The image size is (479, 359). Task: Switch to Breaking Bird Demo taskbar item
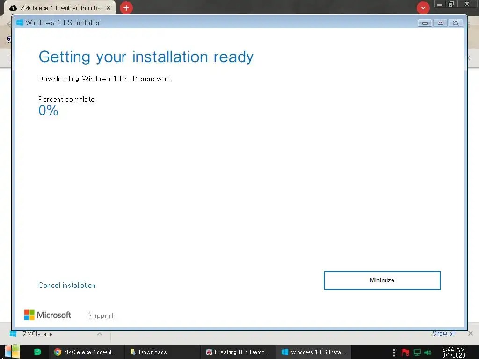[x=238, y=352]
